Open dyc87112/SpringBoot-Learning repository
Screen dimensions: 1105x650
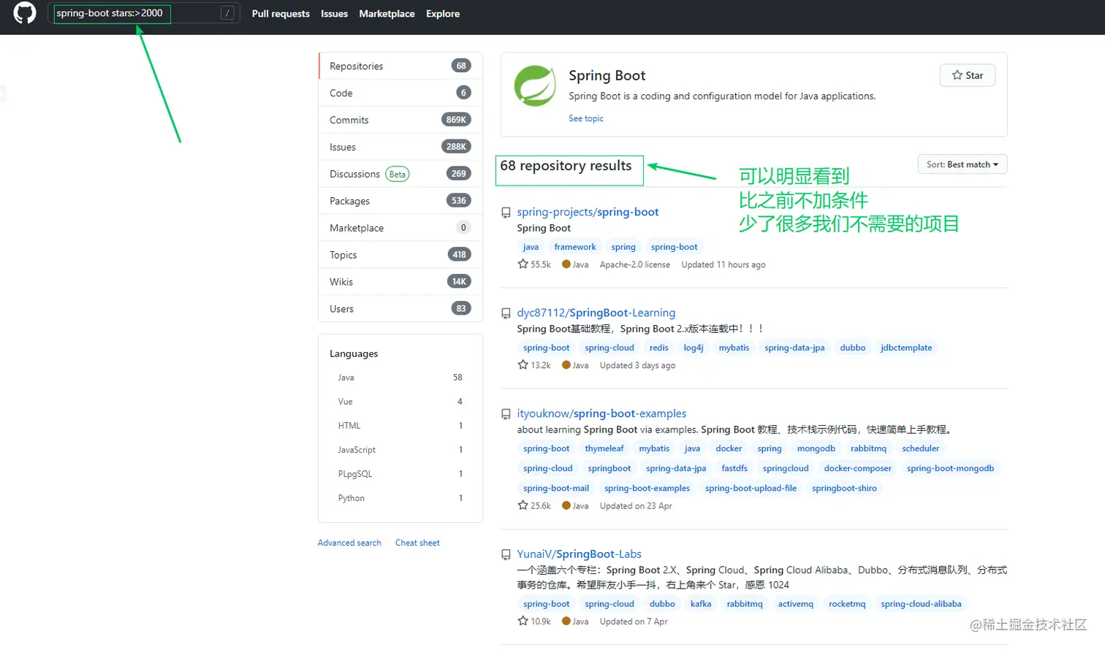pyautogui.click(x=596, y=313)
